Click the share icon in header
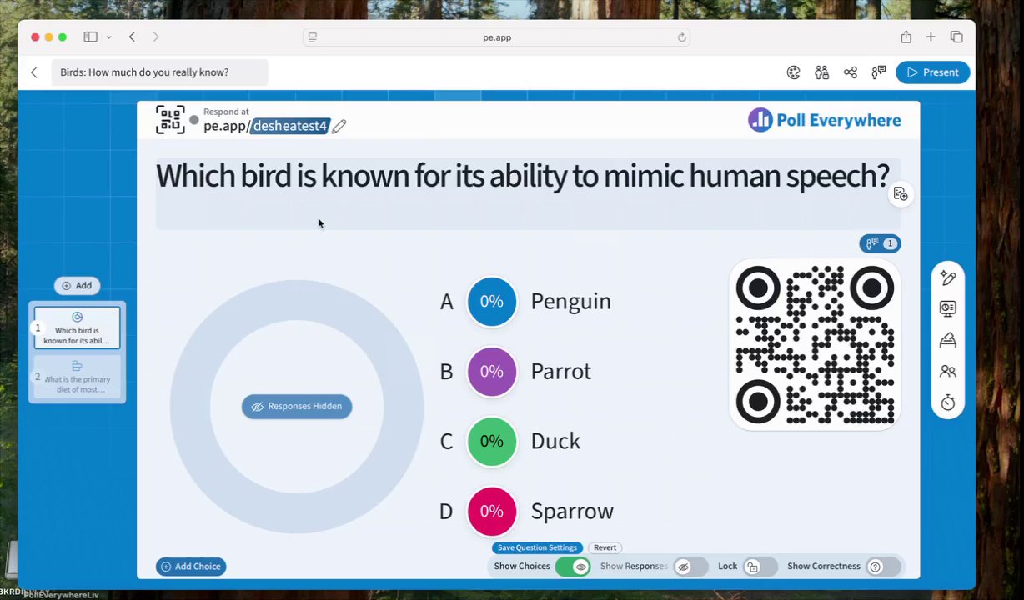 [x=851, y=72]
